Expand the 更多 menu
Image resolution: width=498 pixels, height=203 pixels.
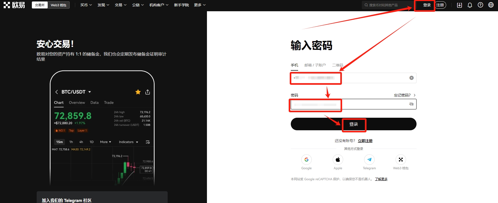200,5
